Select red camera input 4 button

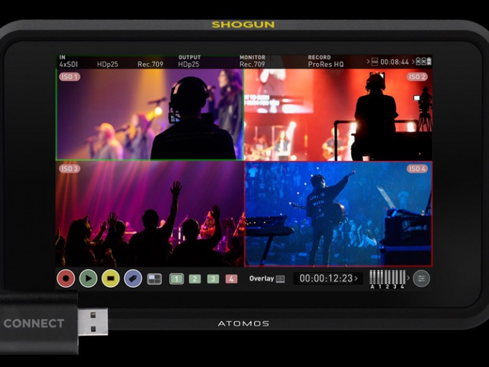coord(232,279)
